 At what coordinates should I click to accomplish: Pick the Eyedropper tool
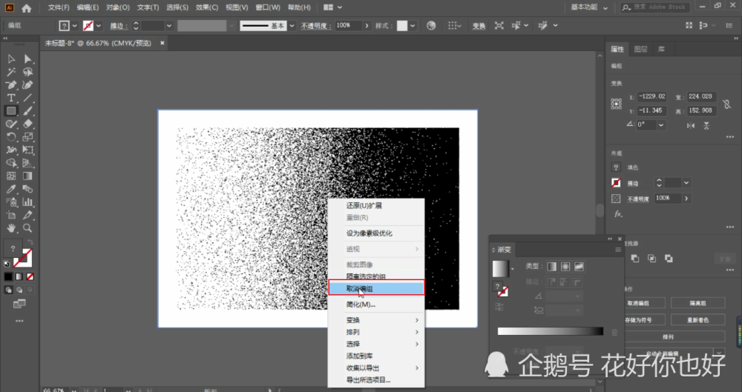click(11, 189)
